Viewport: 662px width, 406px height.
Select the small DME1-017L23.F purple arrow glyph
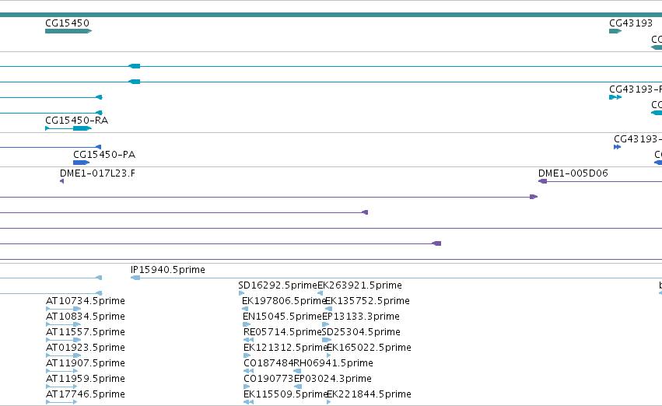[62, 181]
